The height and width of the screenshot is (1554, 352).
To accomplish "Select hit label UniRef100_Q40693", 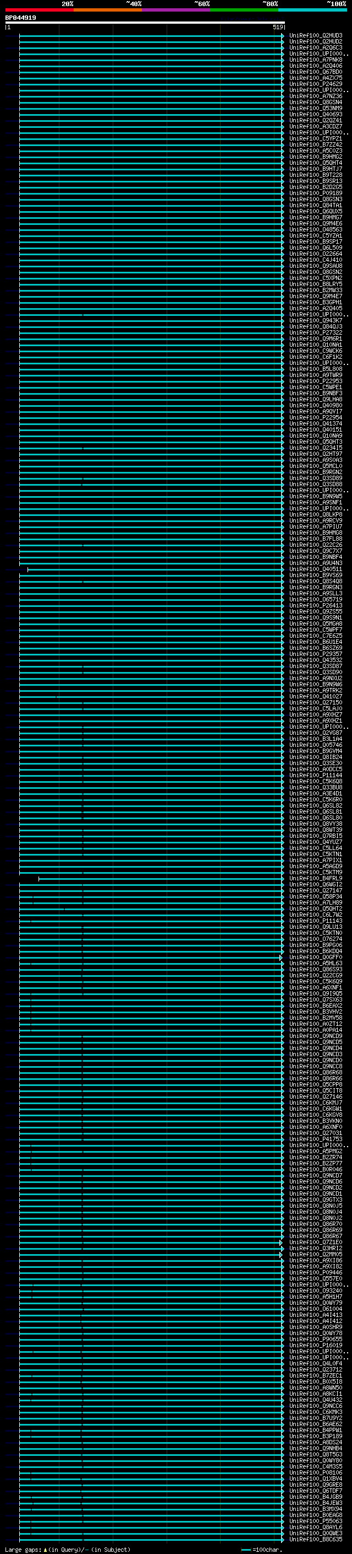I will coord(316,114).
